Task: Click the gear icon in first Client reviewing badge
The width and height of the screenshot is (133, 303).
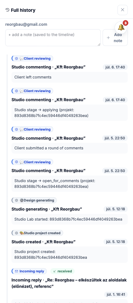Action: point(16,58)
